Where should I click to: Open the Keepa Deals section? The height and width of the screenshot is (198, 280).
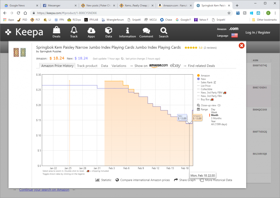tap(56, 32)
